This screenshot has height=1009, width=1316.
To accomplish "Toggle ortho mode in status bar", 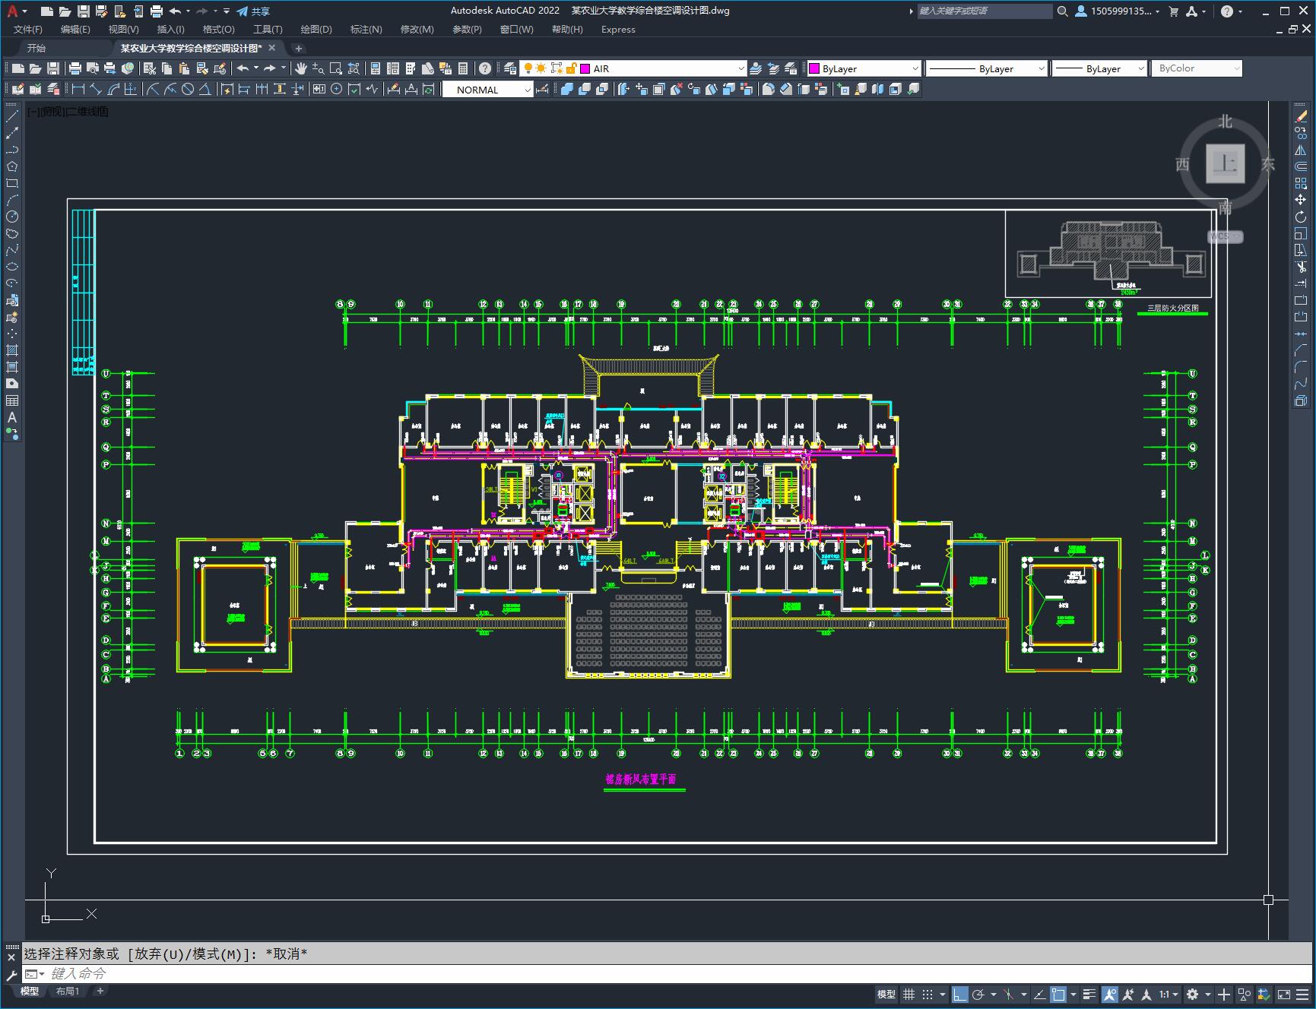I will click(x=960, y=994).
